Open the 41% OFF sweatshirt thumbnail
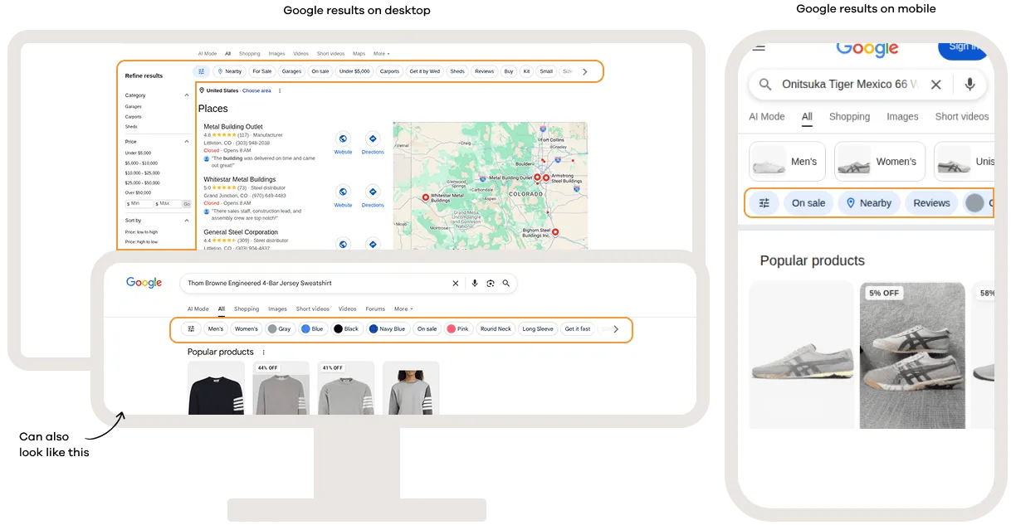Screen dimensions: 1011x525 pyautogui.click(x=346, y=387)
